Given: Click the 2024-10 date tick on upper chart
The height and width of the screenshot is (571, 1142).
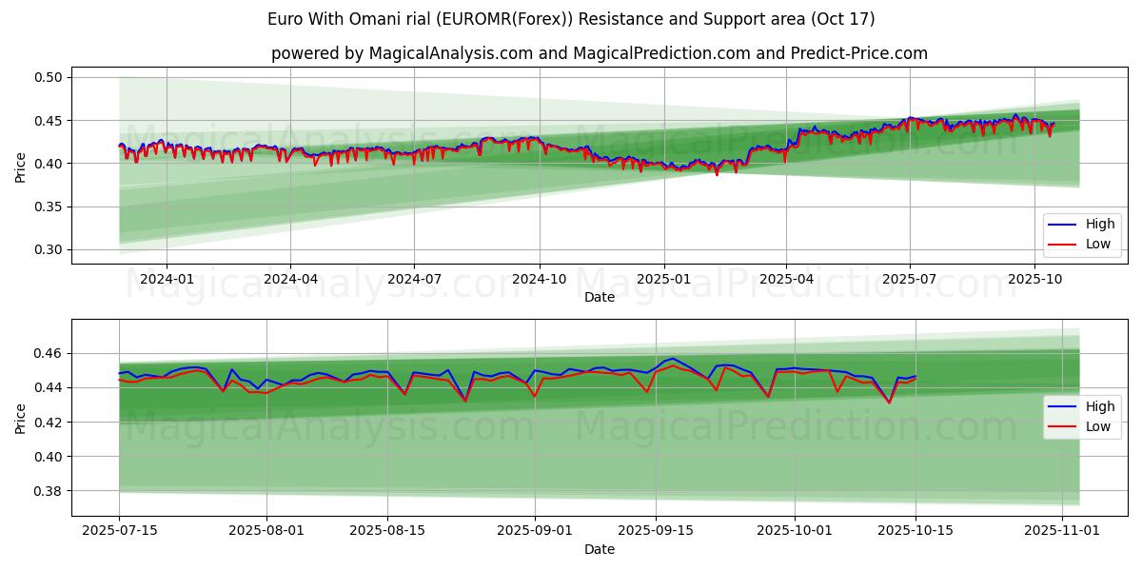Looking at the screenshot, I should tap(540, 279).
